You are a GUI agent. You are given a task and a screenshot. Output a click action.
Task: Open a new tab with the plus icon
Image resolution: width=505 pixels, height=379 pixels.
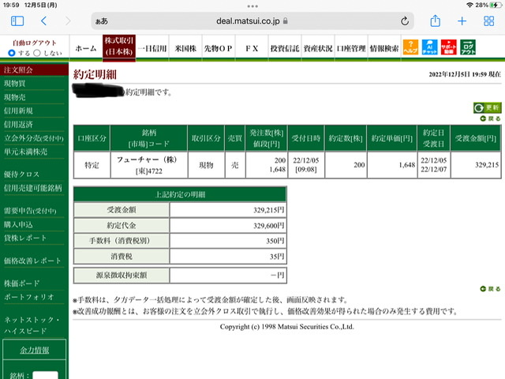pos(462,21)
